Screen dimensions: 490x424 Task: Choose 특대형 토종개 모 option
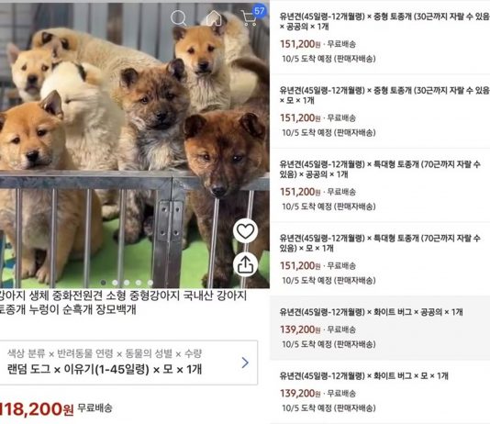(380, 259)
